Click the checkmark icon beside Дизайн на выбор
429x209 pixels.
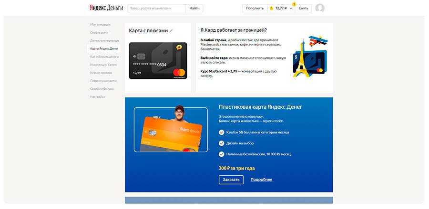(221, 143)
